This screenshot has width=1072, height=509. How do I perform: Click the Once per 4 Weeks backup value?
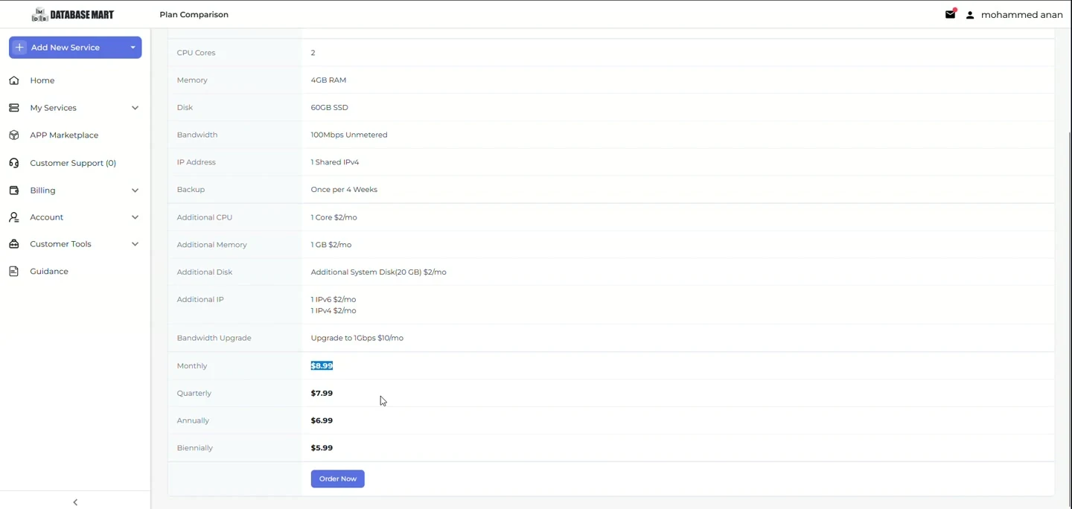point(344,190)
